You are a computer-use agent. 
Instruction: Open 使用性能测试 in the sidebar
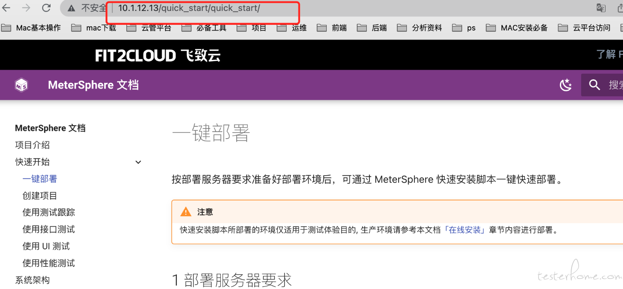pyautogui.click(x=49, y=263)
